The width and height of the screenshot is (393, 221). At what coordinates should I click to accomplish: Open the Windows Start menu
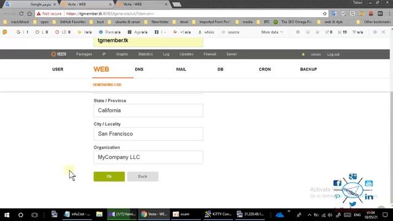[7, 215]
